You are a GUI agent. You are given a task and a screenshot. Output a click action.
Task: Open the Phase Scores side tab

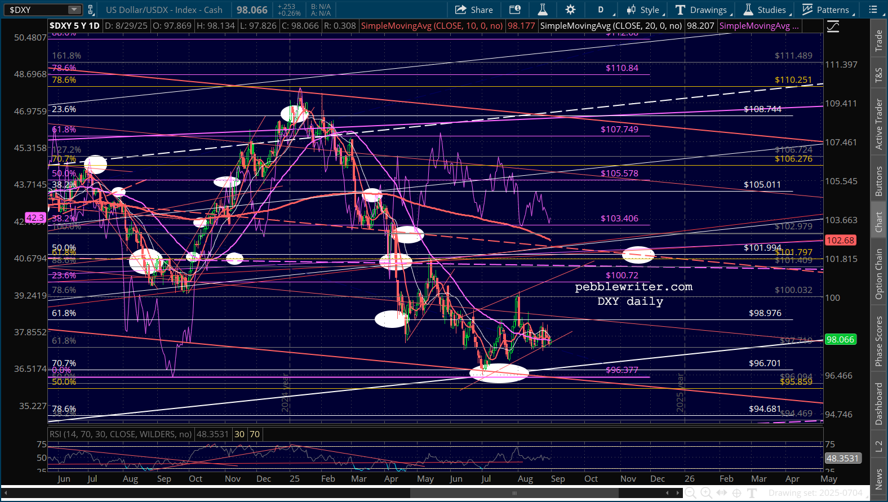[x=878, y=341]
